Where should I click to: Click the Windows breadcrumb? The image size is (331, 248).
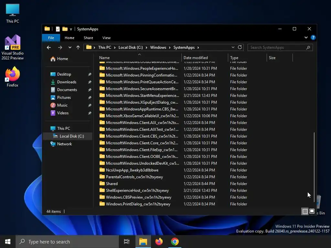[x=158, y=47]
